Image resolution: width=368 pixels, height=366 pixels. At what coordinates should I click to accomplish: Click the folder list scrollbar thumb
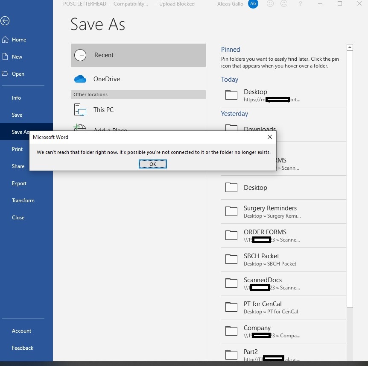pos(350,179)
